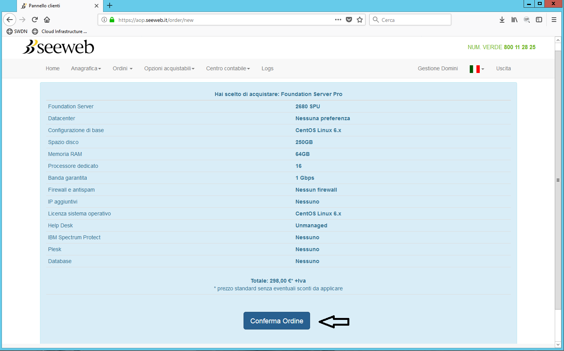
Task: Expand the Opzioni acquistabili dropdown
Action: click(x=169, y=68)
